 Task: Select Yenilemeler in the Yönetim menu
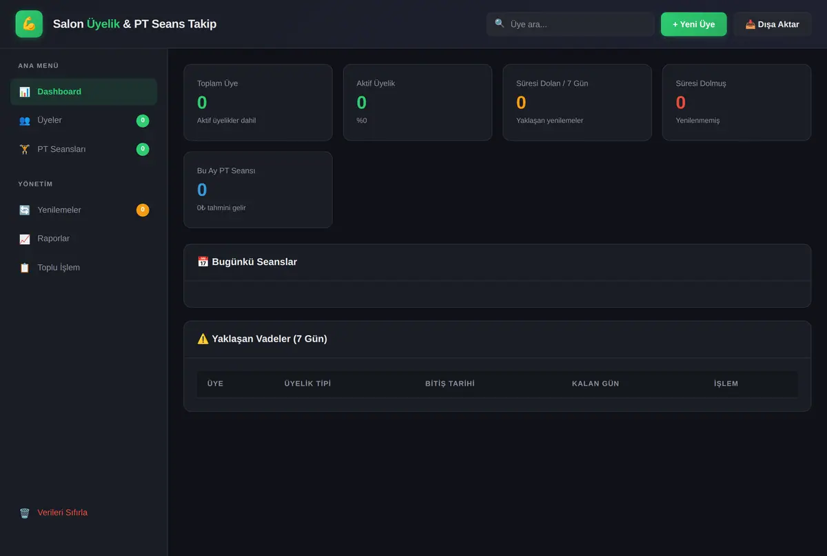coord(83,210)
